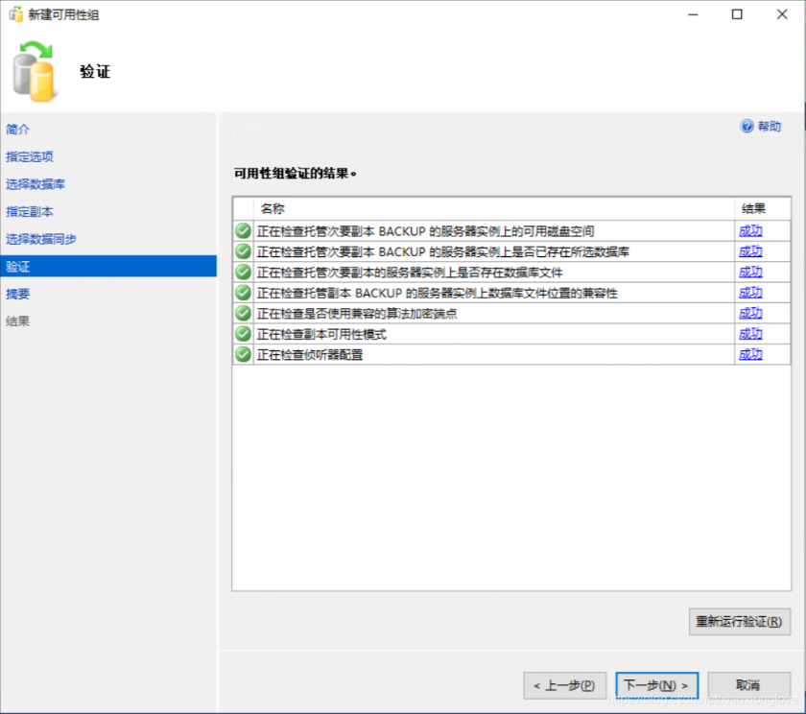Click the window title bar app icon
This screenshot has width=806, height=714.
[16, 14]
